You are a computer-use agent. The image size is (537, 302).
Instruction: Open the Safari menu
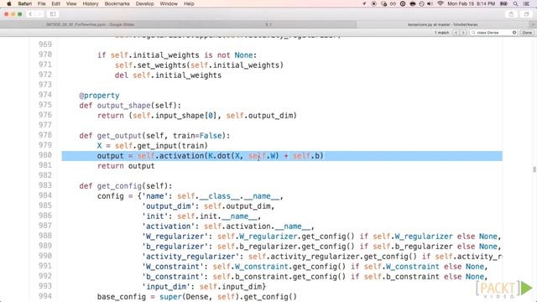[24, 3]
